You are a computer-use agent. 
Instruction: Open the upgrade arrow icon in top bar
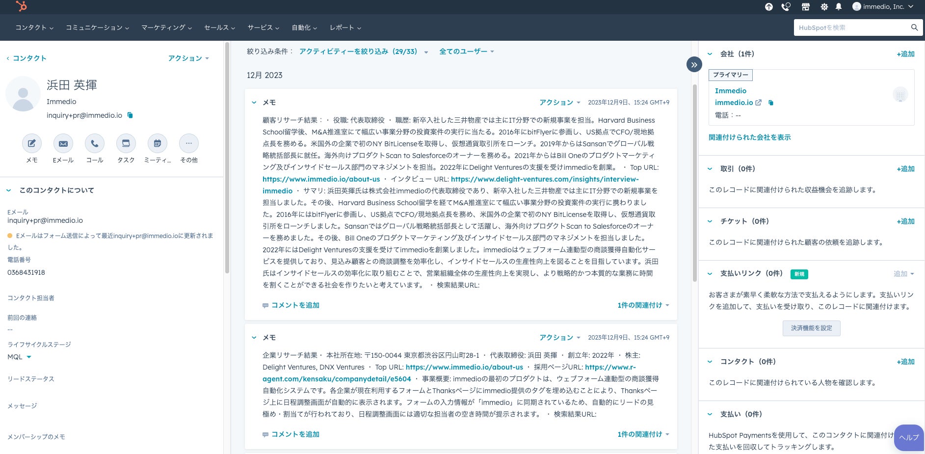[x=769, y=7]
